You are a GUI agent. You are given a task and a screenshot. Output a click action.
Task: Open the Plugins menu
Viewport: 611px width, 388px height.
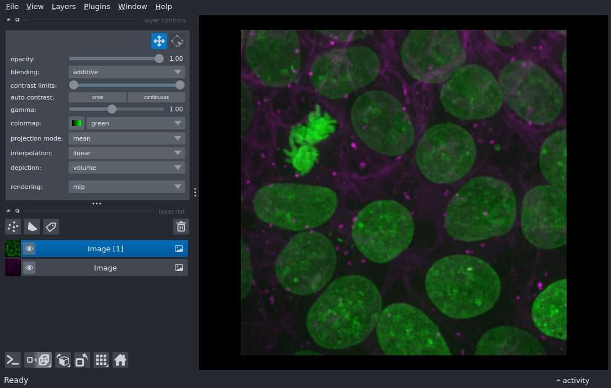(x=97, y=7)
